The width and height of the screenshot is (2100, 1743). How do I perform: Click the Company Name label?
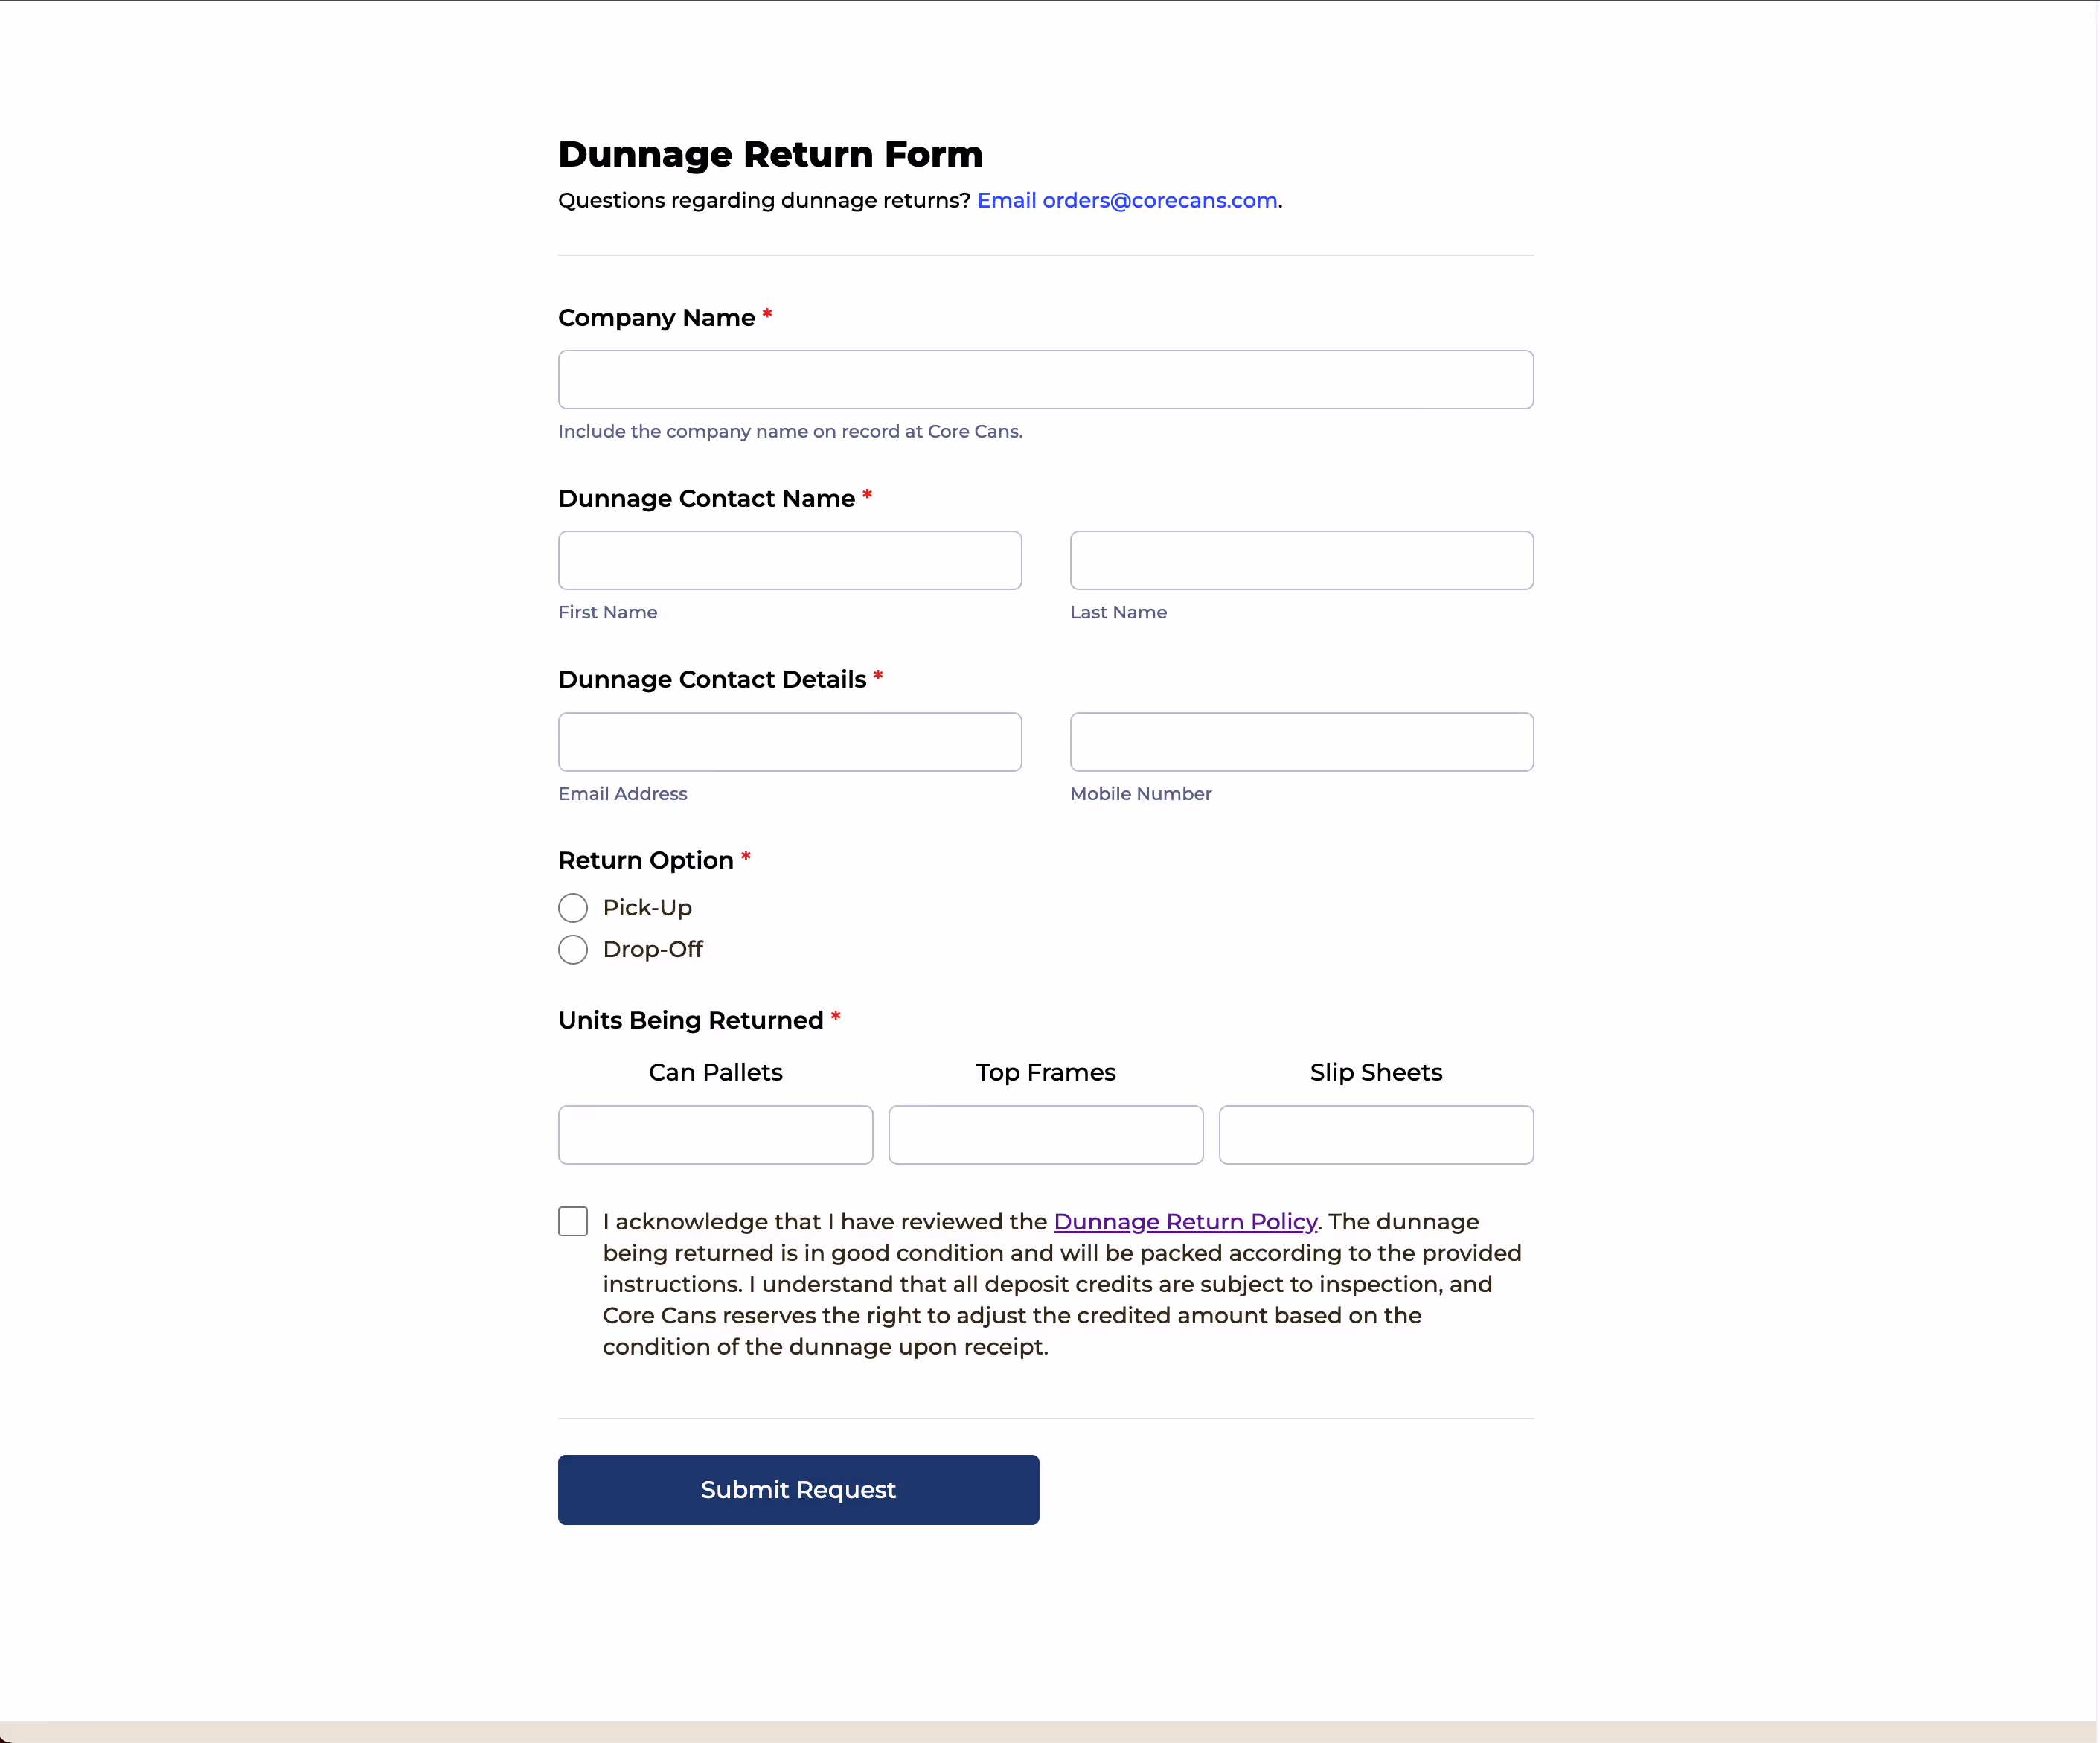coord(656,317)
